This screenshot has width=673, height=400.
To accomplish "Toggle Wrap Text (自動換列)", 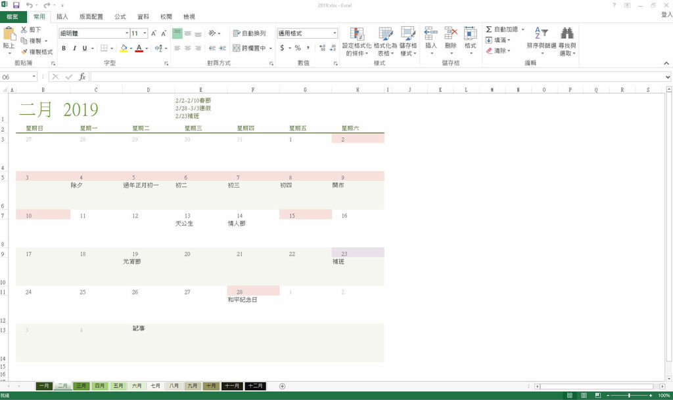I will (x=249, y=33).
